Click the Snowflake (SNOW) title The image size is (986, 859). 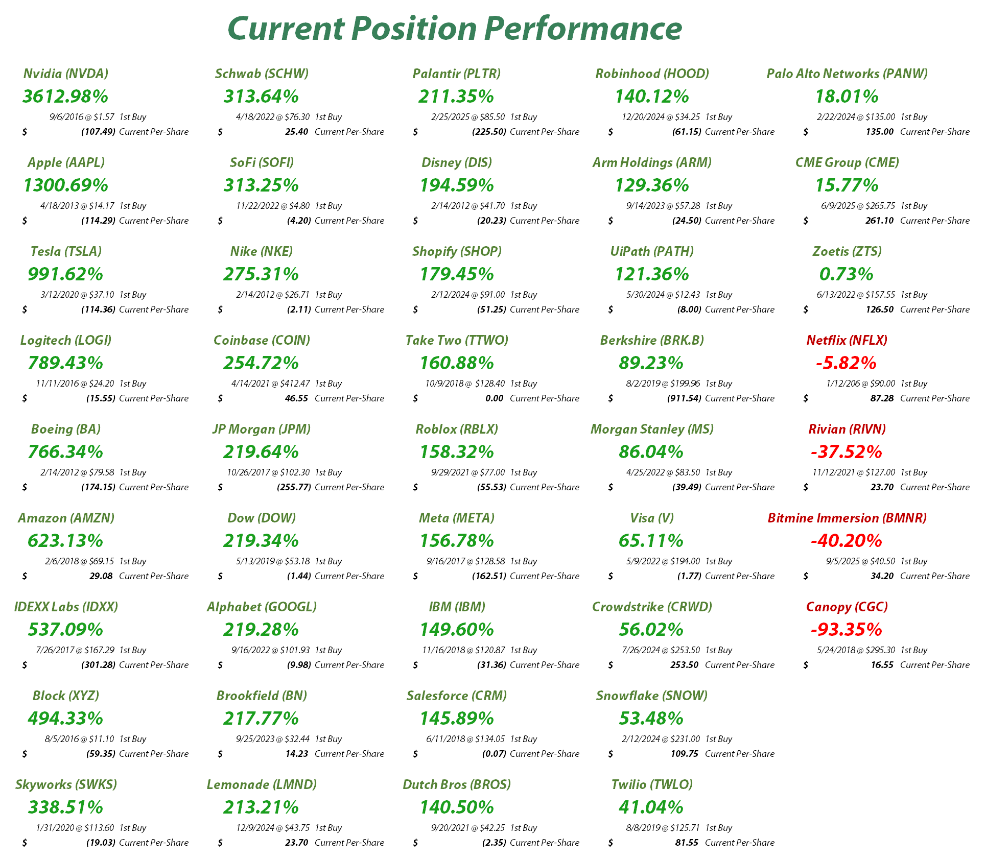tap(652, 696)
